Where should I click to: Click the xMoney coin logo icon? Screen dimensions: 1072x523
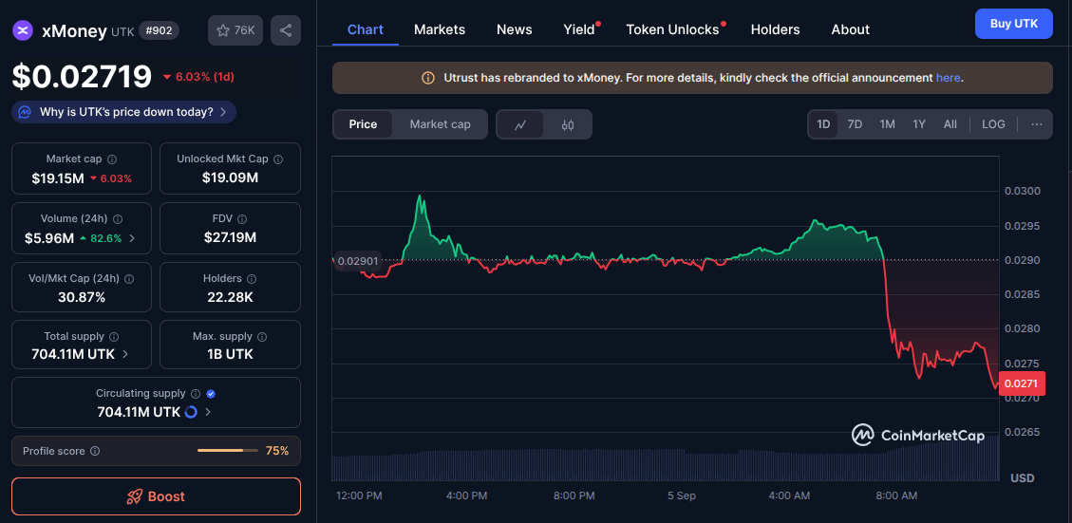coord(23,30)
